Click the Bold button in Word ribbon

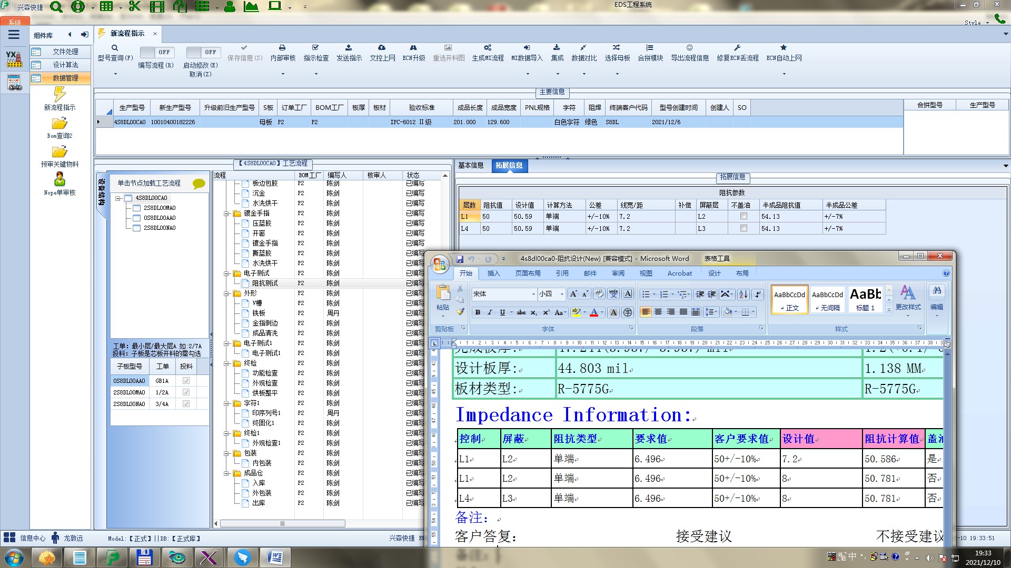(x=478, y=312)
